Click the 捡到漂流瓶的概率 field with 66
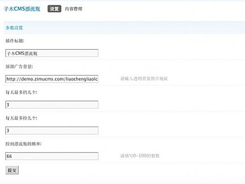Viewport: 245px width, 184px height. [52, 156]
